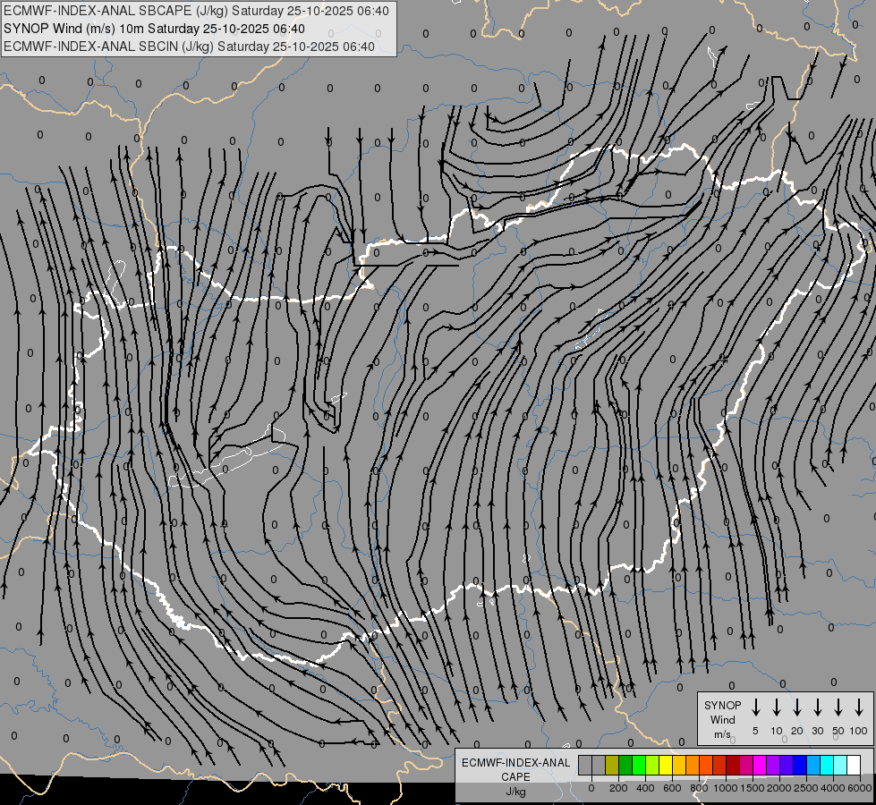Pick the deep pink CAPE swatch before 1500
876x805 pixels.
(x=746, y=765)
